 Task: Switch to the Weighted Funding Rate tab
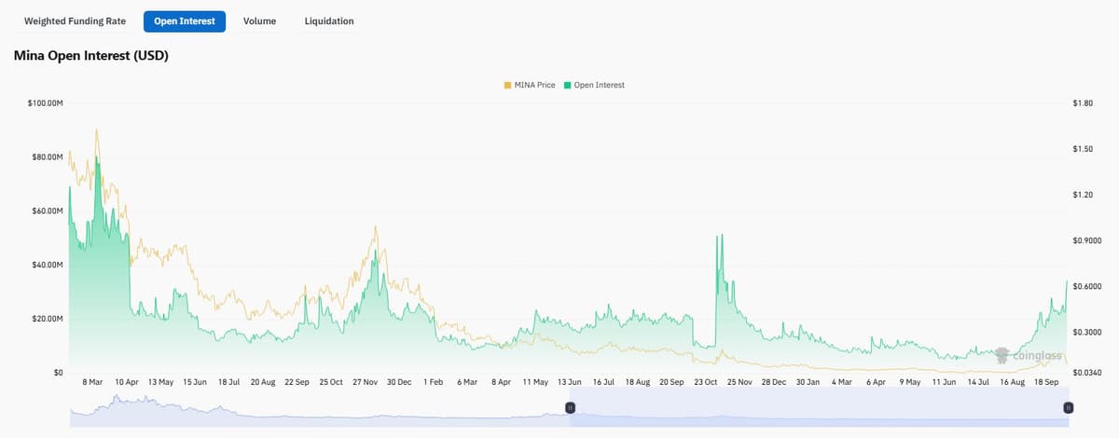point(75,21)
